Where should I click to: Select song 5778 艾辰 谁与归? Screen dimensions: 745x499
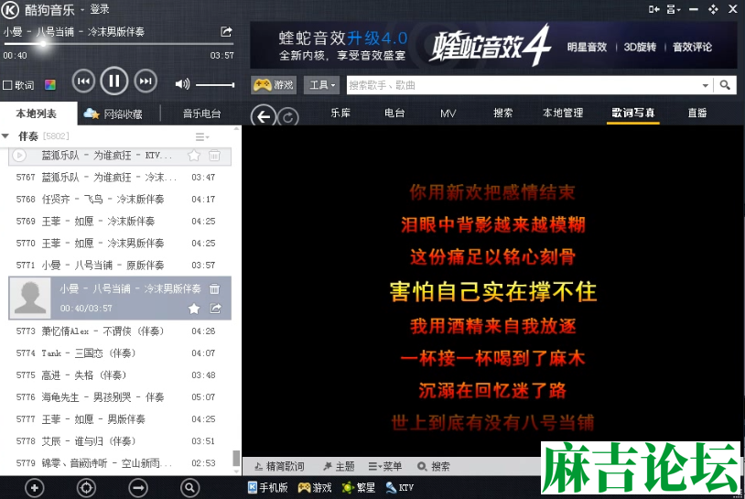[120, 441]
